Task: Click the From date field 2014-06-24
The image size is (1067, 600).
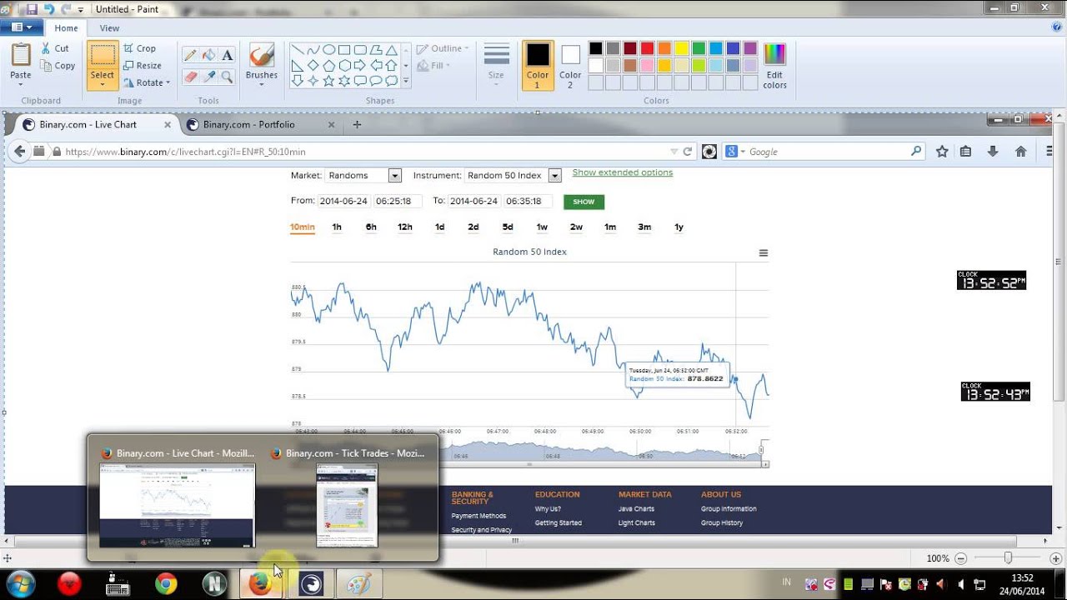Action: tap(343, 201)
